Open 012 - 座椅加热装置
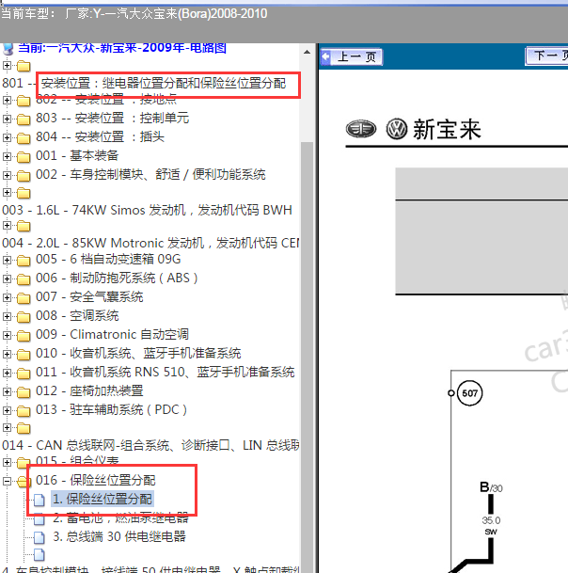 [89, 391]
